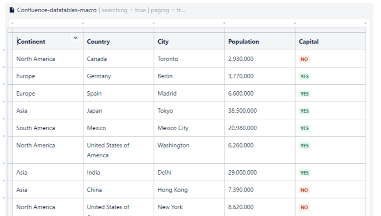Click the macro parameters text 'searching = true'

click(x=124, y=10)
